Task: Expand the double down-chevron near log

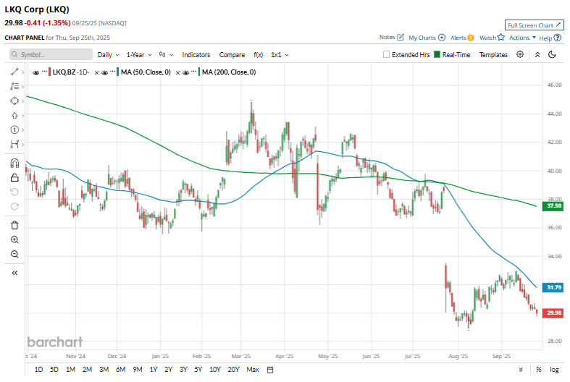Action: pyautogui.click(x=521, y=370)
